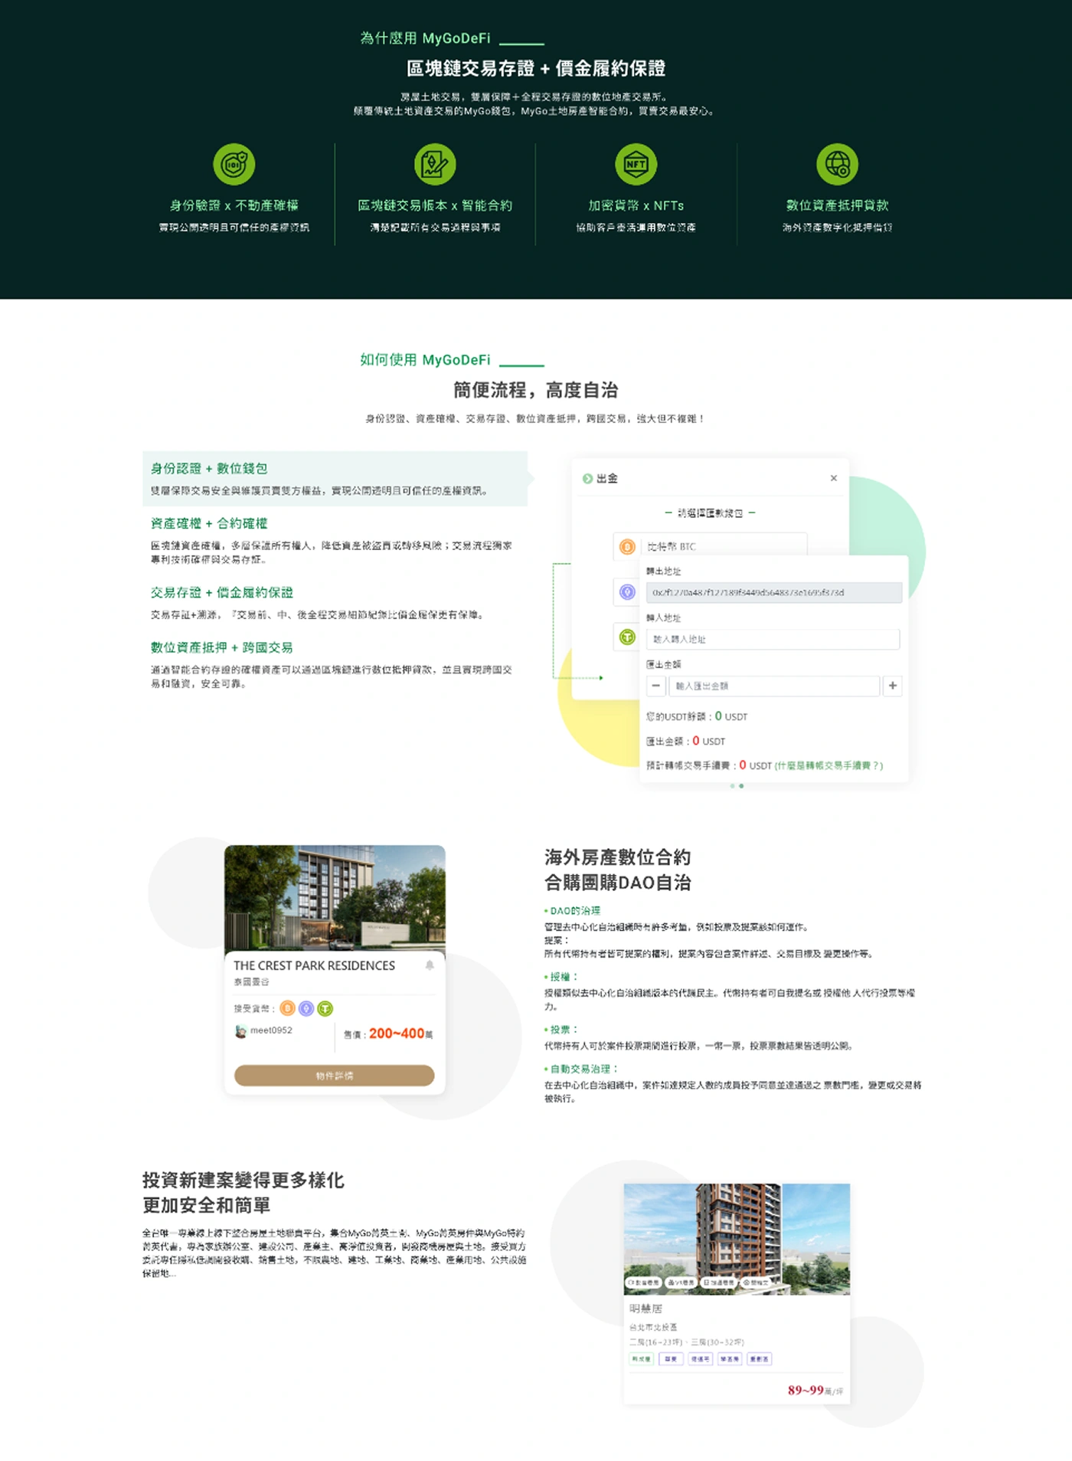Viewport: 1072px width, 1461px height.
Task: Focus the 輸入轉入地址 input field
Action: point(773,639)
